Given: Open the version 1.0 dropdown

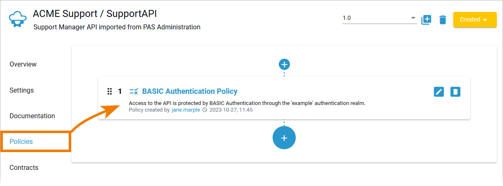Looking at the screenshot, I should coord(376,18).
